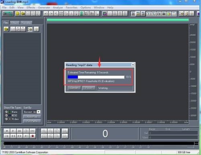Open the Edit menu
This screenshot has width=201, height=155.
pyautogui.click(x=12, y=8)
